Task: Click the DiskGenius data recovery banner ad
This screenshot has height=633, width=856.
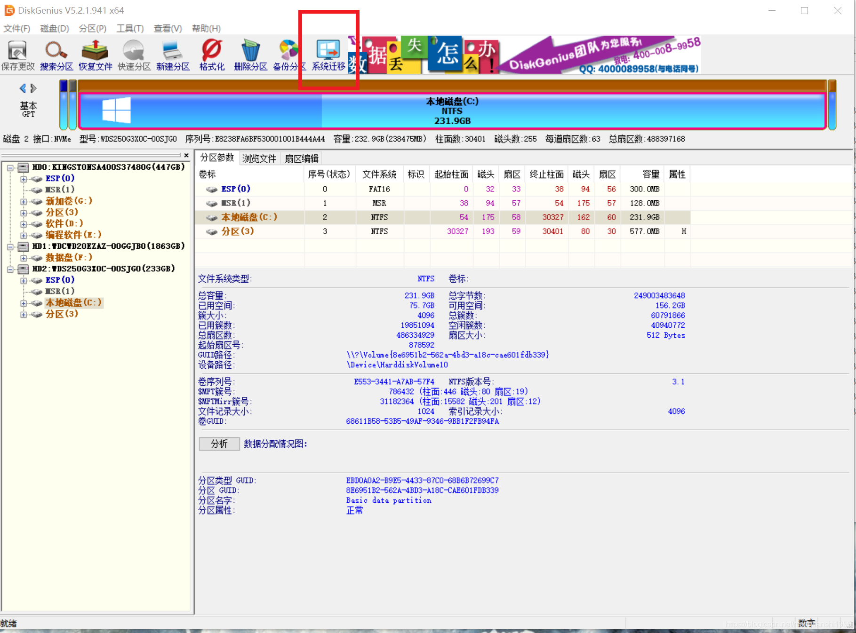Action: 524,55
